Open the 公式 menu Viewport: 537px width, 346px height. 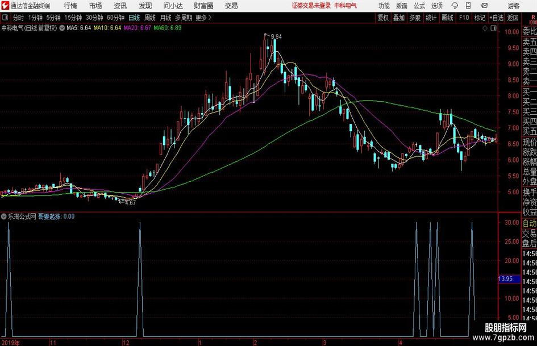coord(419,6)
